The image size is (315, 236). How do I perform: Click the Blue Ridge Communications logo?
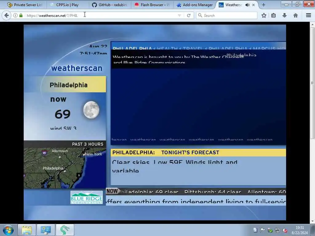point(86,198)
